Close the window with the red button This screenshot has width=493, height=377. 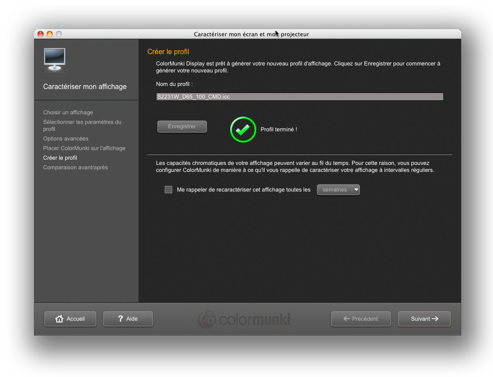click(x=41, y=34)
